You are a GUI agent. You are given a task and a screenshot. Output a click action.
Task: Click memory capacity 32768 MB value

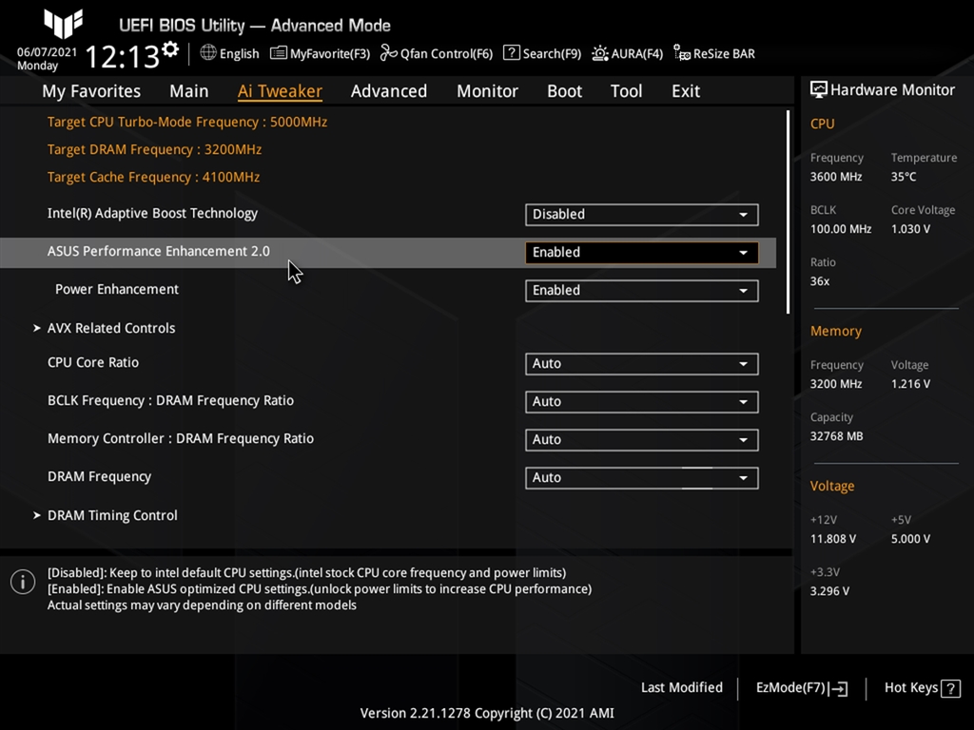pyautogui.click(x=836, y=436)
